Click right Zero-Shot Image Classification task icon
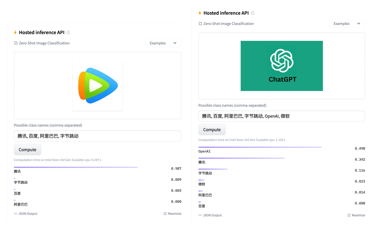The image size is (377, 225). click(x=200, y=24)
